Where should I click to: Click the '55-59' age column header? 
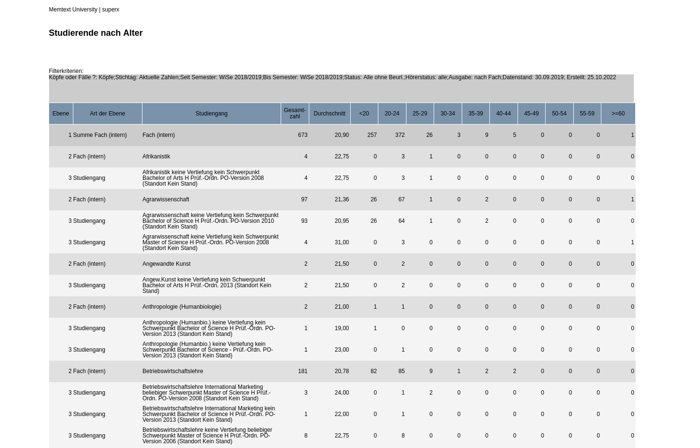pos(587,114)
